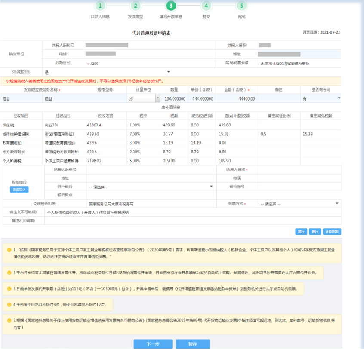
Task: Click the smiley icon of notice 5
Action: (x=9, y=321)
